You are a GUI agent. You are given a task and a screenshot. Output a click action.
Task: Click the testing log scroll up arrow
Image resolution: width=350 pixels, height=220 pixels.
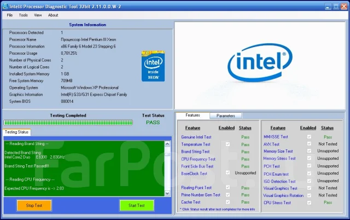(x=167, y=144)
